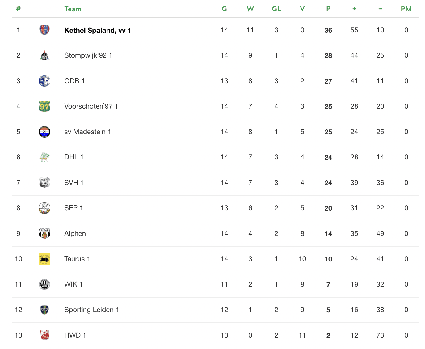Open Kethel Spaland, vv 1 team link
This screenshot has height=349, width=425.
point(98,30)
